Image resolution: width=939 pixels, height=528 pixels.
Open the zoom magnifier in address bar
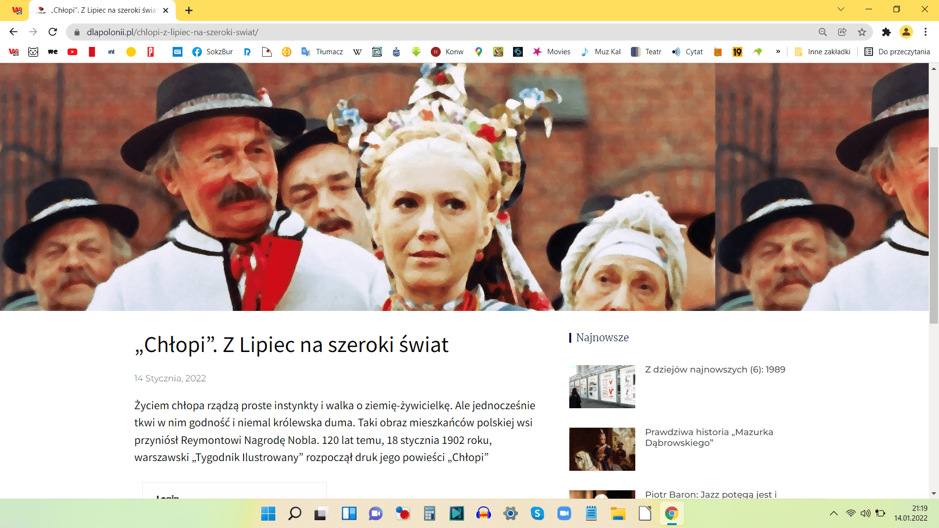[x=823, y=32]
